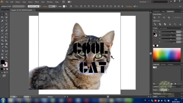
Task: Click the Divide pathfinder icon
Action: click(155, 24)
